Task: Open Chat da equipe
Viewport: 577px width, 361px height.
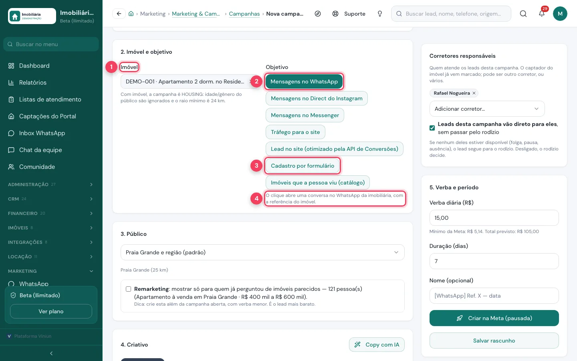Action: [51, 150]
